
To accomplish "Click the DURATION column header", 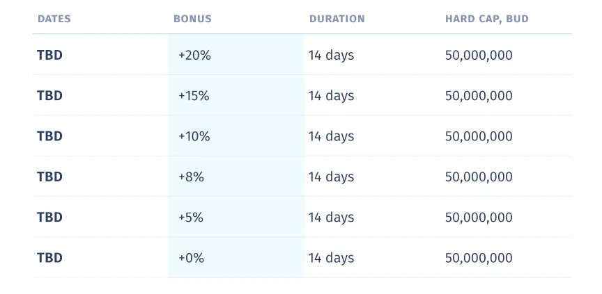I will pyautogui.click(x=337, y=19).
